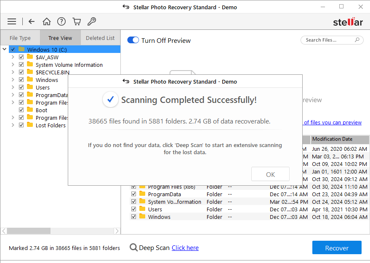Expand the $RECYCLE.BIN folder
The height and width of the screenshot is (263, 370).
click(13, 72)
